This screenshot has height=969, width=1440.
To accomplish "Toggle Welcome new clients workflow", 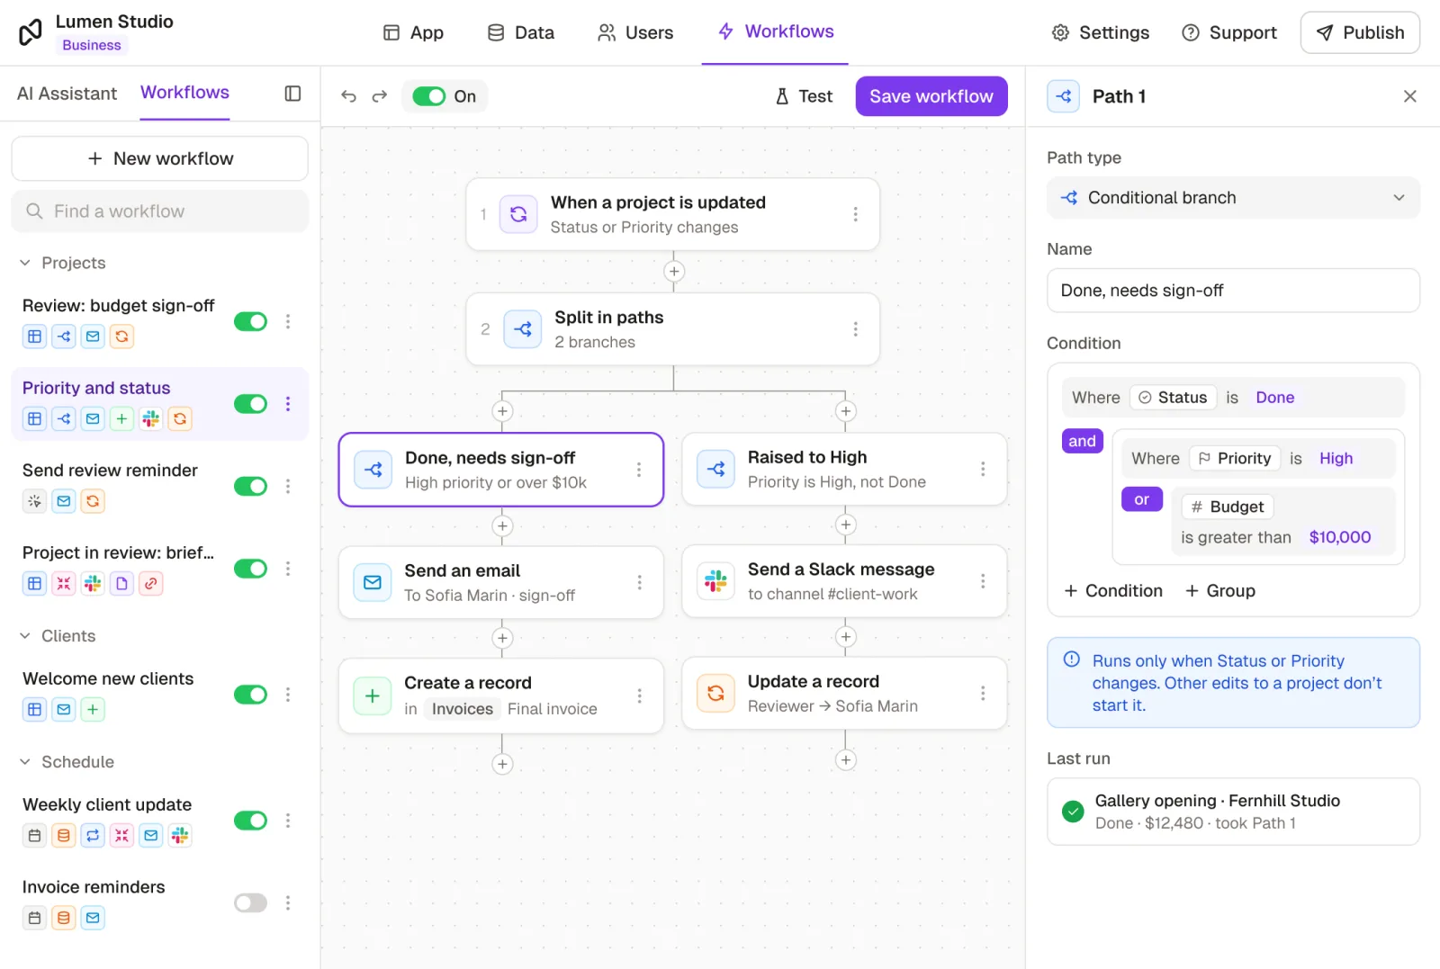I will 250,695.
